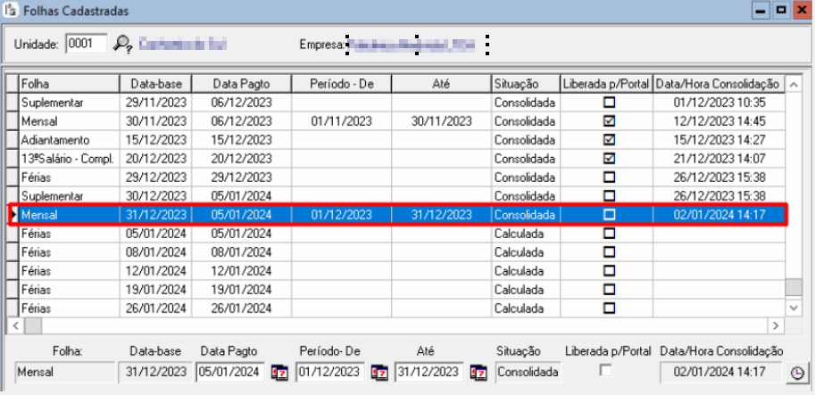The image size is (815, 395).
Task: Check portal release for Suplementar 29/11/2023 row
Action: (610, 102)
